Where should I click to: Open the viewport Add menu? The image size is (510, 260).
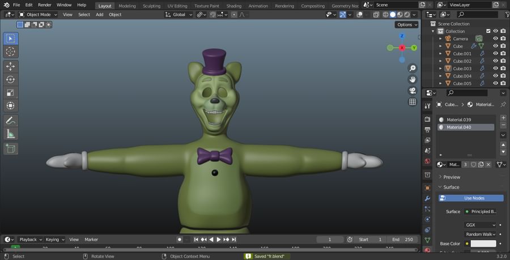coord(100,15)
